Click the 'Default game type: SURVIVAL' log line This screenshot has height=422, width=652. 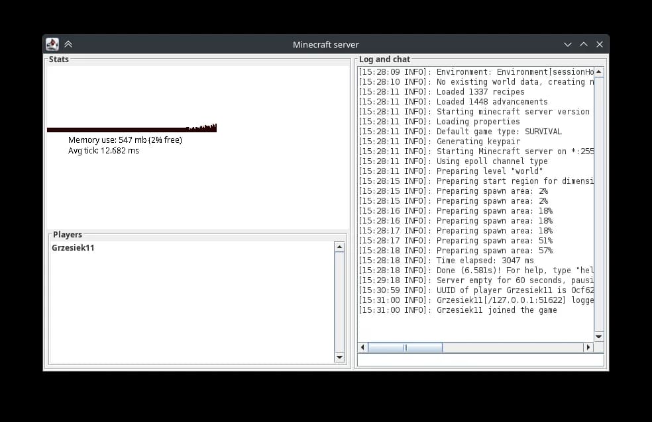click(x=461, y=132)
